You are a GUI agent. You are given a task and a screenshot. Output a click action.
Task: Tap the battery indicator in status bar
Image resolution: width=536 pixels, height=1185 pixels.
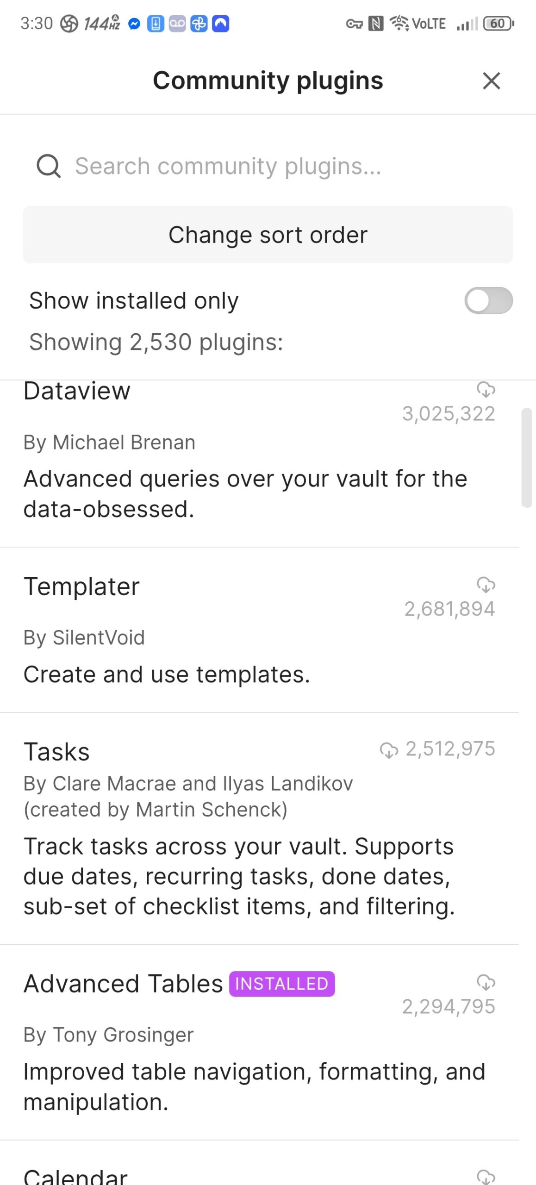click(498, 24)
